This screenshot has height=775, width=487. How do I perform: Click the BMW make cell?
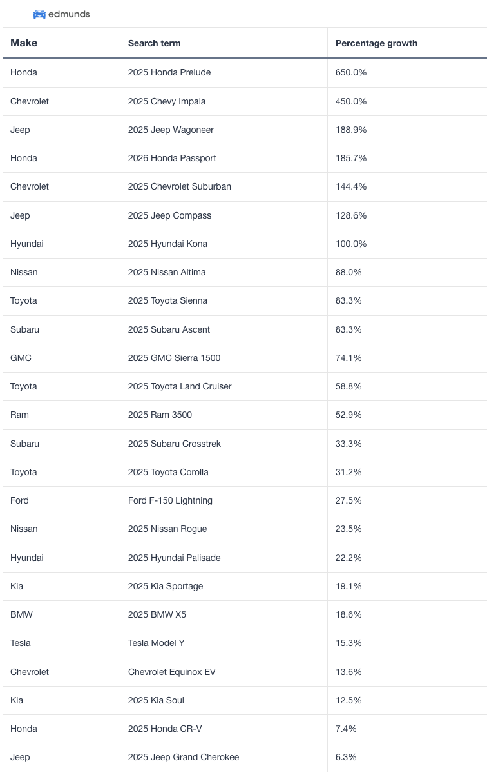pos(21,614)
